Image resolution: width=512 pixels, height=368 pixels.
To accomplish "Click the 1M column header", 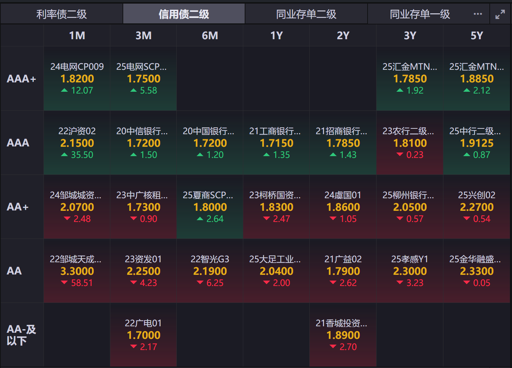I will pos(77,36).
